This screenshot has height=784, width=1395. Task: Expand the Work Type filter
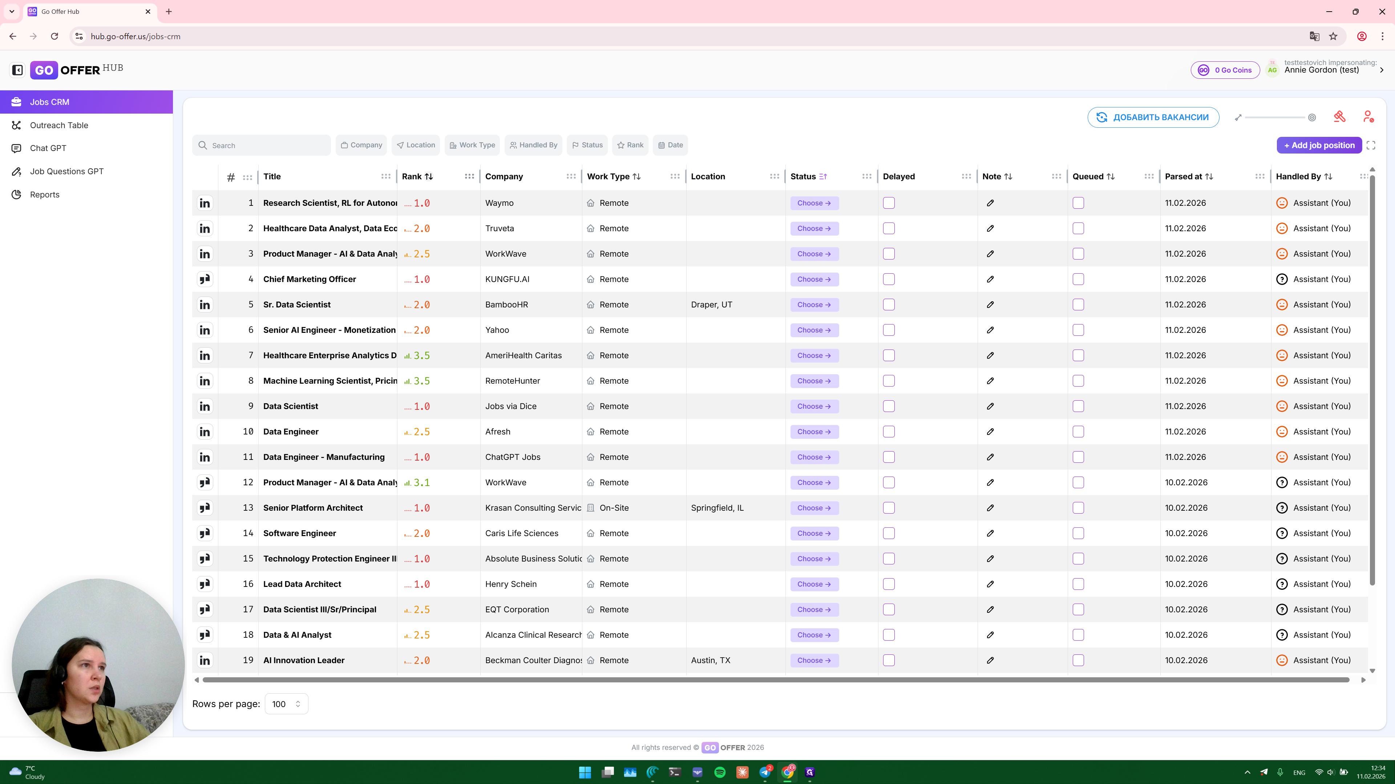coord(472,145)
